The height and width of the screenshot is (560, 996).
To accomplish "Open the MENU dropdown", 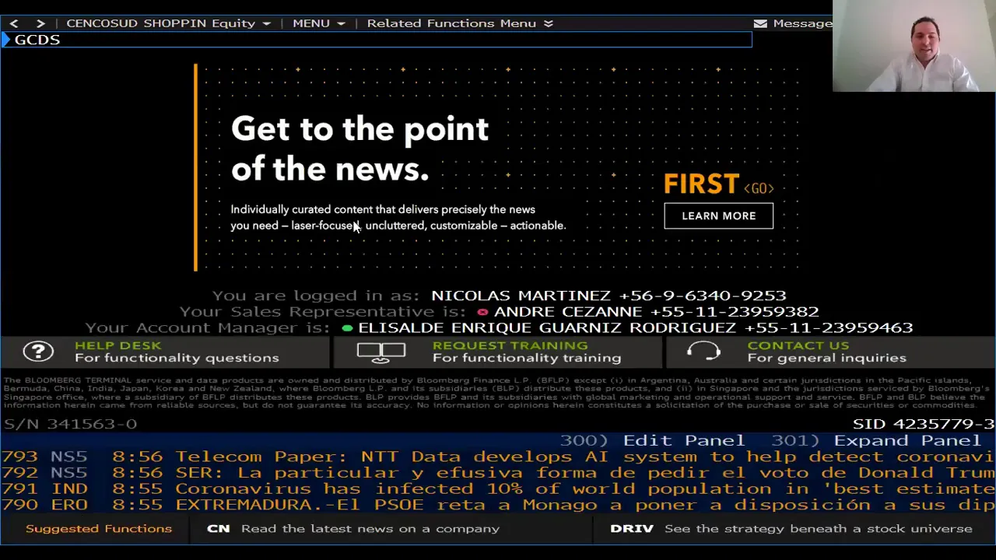I will 319,23.
